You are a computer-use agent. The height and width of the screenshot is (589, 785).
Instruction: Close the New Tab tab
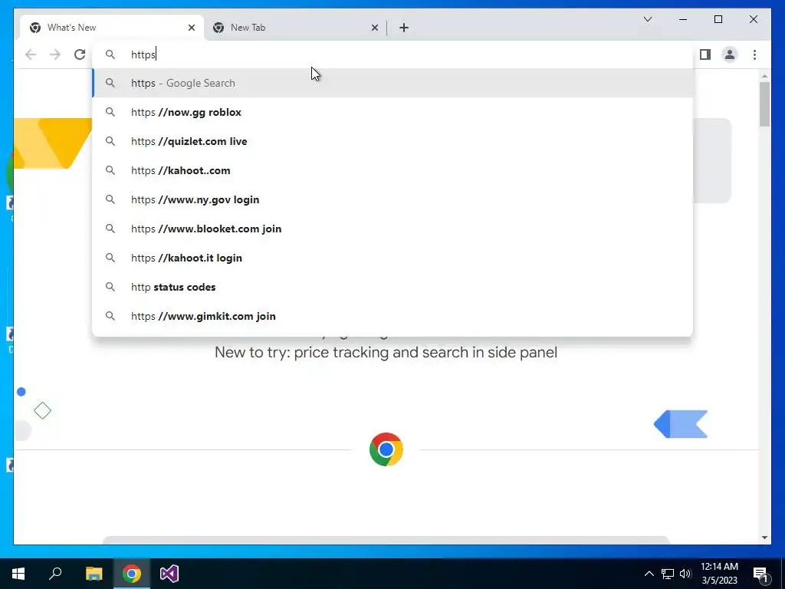tap(374, 28)
